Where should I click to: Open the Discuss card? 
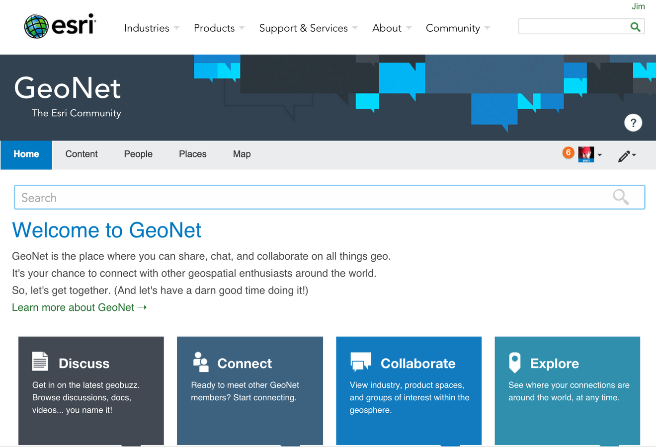91,391
